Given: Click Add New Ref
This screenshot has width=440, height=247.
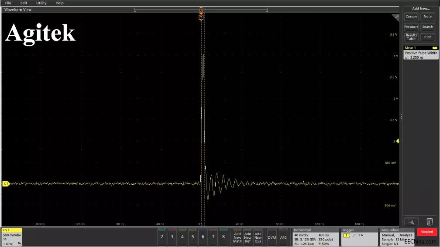Looking at the screenshot, I should [x=248, y=237].
